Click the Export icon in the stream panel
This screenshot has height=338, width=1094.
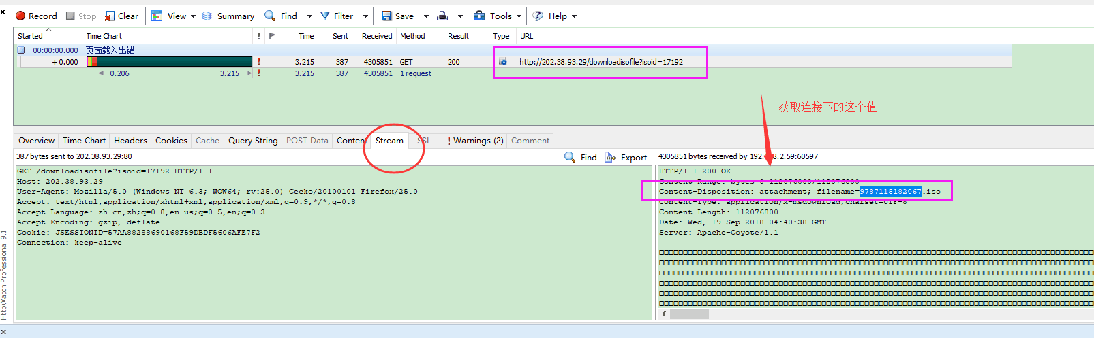pyautogui.click(x=611, y=157)
